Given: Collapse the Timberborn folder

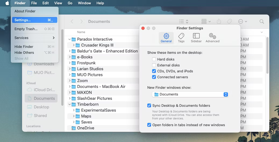Looking at the screenshot, I should 70,104.
